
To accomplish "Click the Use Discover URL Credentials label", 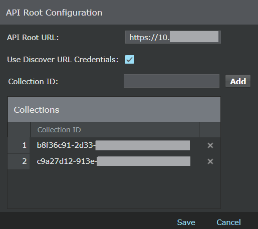I will (x=63, y=60).
